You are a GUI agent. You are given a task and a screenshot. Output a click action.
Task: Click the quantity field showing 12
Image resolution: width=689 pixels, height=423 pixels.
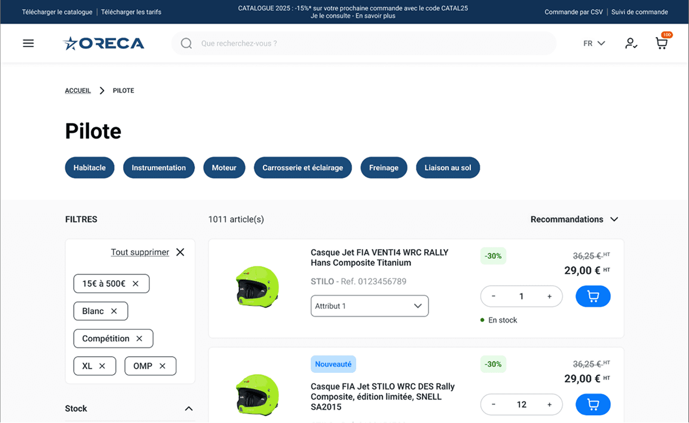(521, 404)
